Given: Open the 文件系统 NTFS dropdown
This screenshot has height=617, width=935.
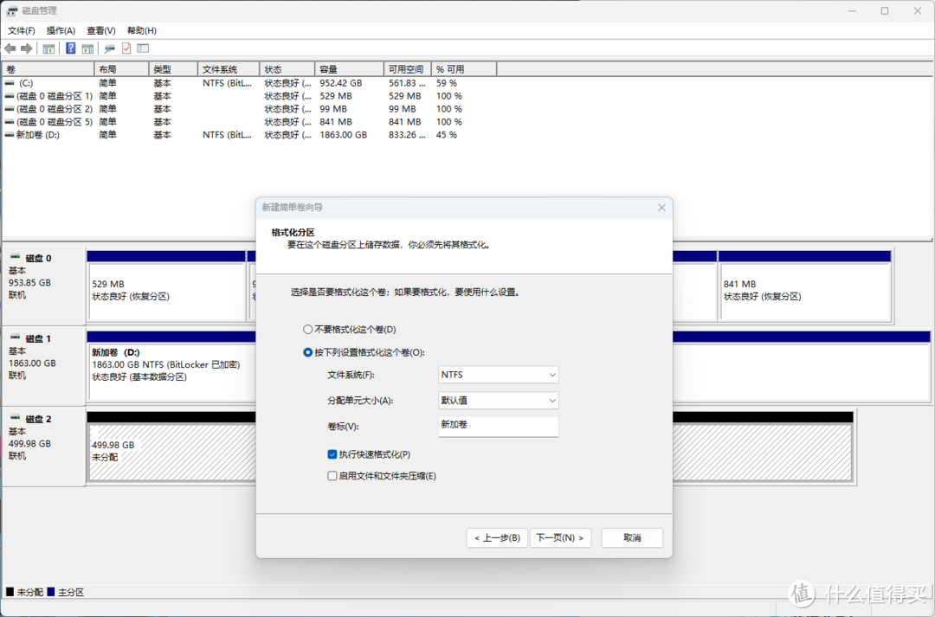Looking at the screenshot, I should click(x=499, y=375).
